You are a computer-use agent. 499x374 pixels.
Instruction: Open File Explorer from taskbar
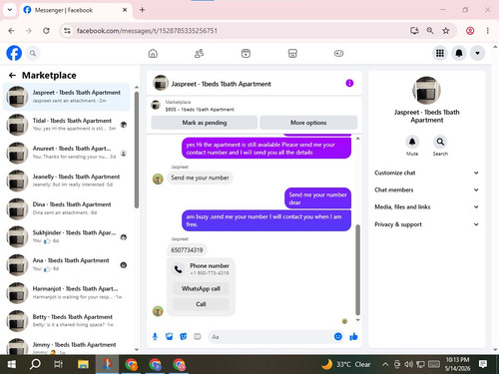point(83,364)
